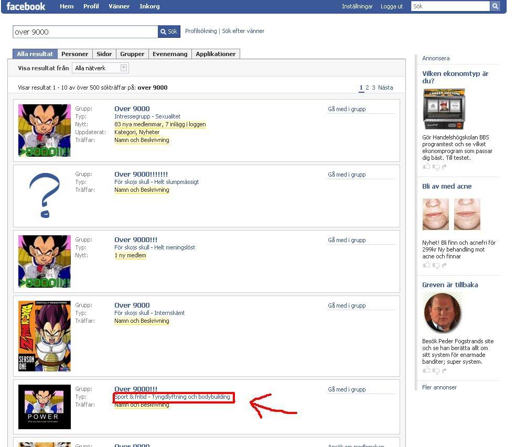Open Inställningar in the header
This screenshot has width=516, height=447.
pyautogui.click(x=357, y=6)
